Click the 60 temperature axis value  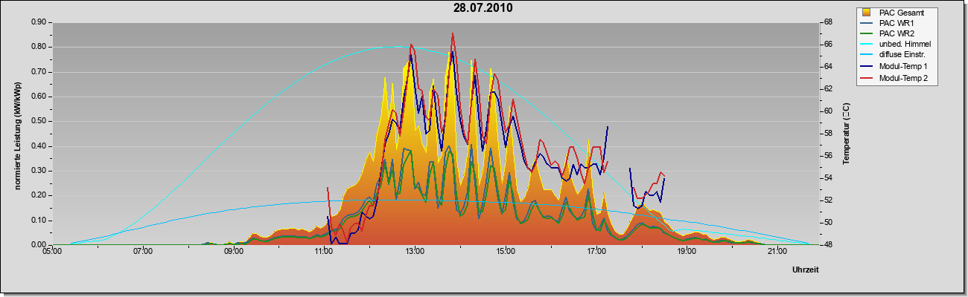click(x=827, y=111)
